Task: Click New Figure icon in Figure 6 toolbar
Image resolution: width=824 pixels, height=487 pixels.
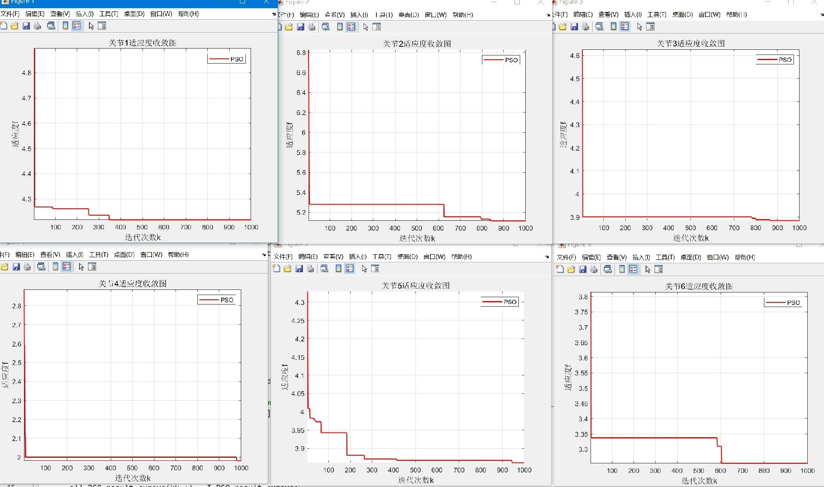Action: 560,269
